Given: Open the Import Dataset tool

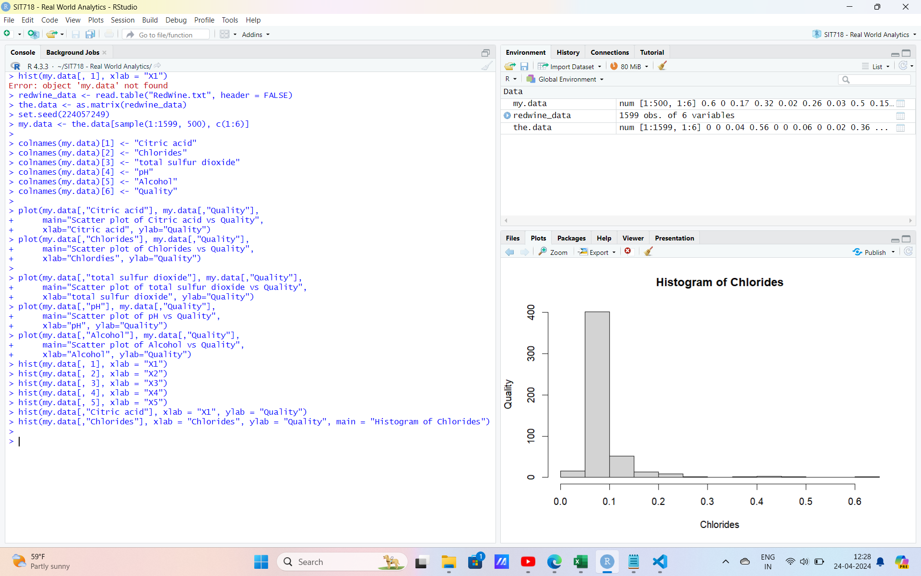Looking at the screenshot, I should [x=570, y=66].
